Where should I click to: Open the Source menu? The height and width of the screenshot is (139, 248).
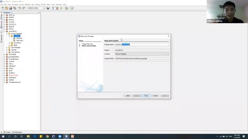[21, 4]
